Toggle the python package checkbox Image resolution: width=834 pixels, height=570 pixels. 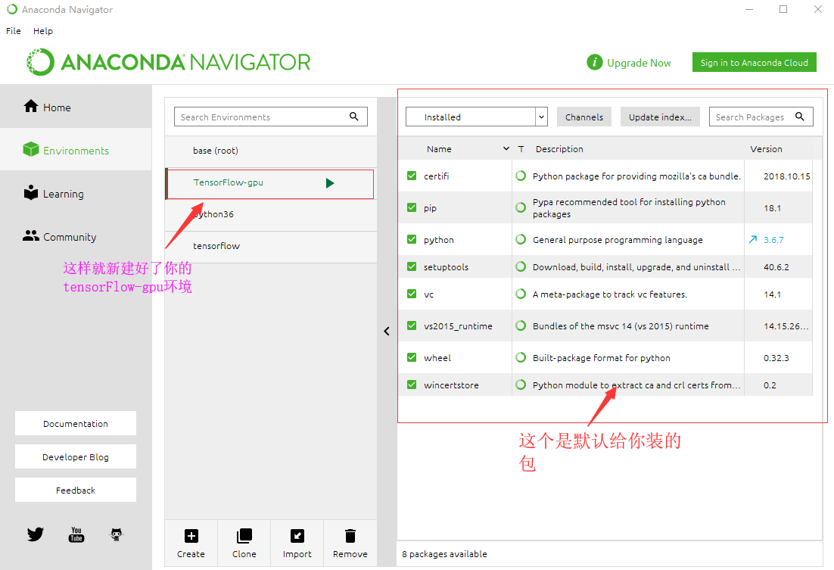tap(412, 239)
